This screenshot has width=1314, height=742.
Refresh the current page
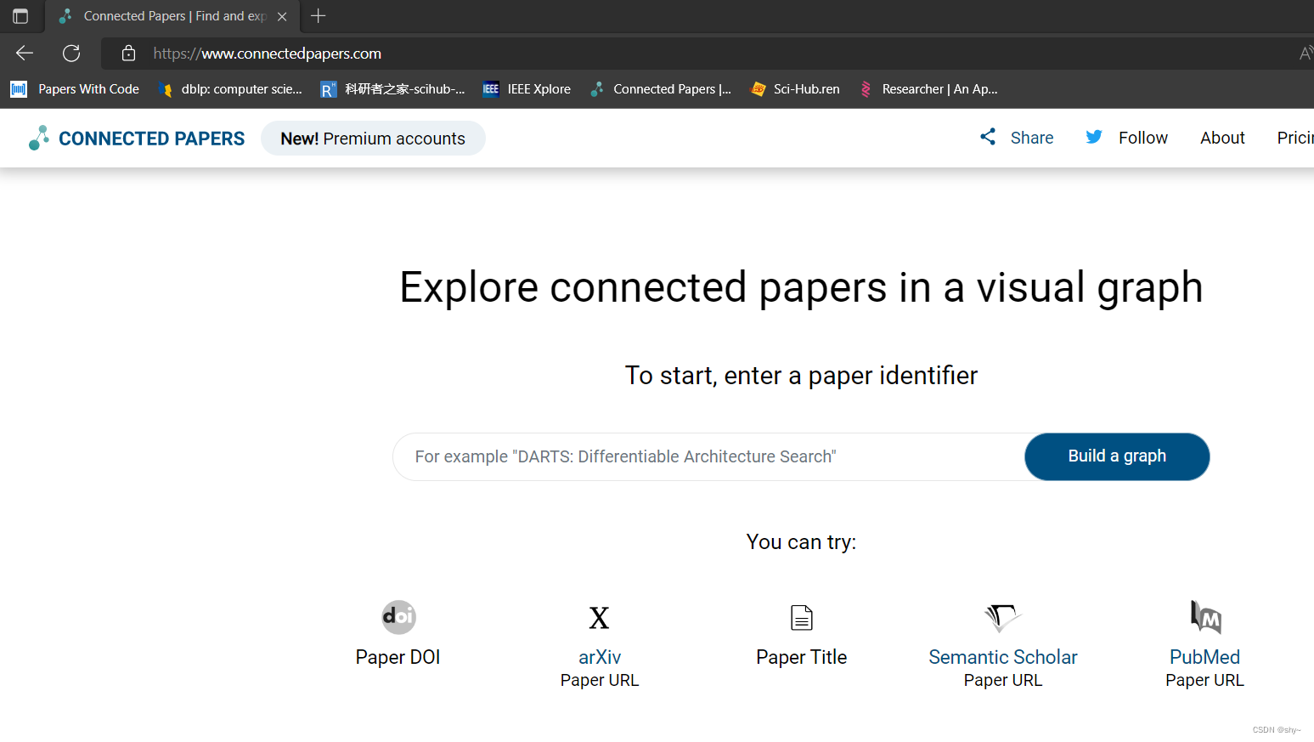click(x=71, y=53)
